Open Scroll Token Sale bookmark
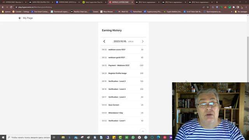The height and width of the screenshot is (140, 249). pyautogui.click(x=193, y=12)
